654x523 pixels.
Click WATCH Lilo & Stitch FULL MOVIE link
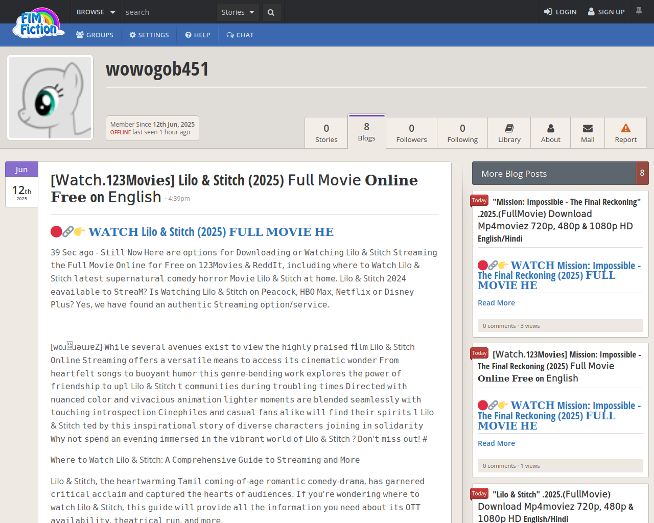pos(192,232)
